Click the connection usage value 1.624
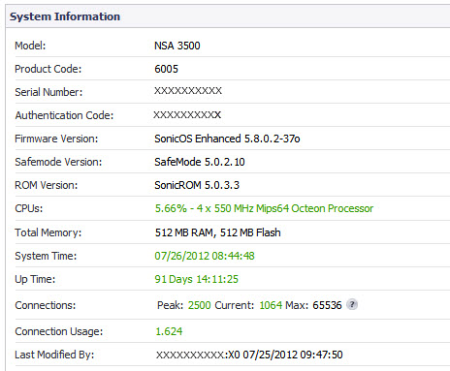The height and width of the screenshot is (371, 450). [169, 331]
